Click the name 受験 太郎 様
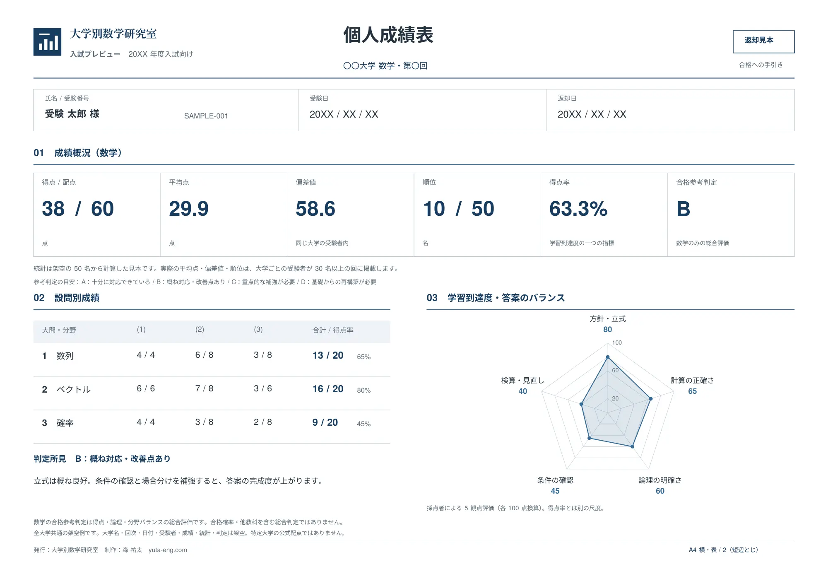This screenshot has height=586, width=828. click(72, 114)
